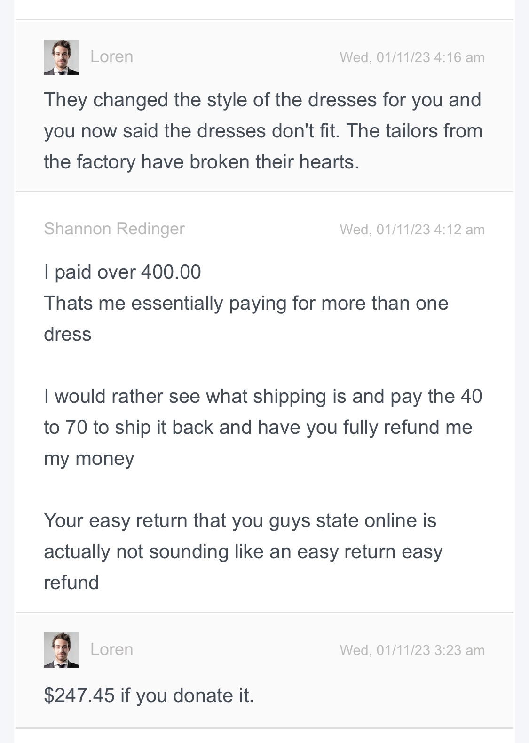Screen dimensions: 529x743
Task: Click the 3:23 am timestamp
Action: coord(412,650)
